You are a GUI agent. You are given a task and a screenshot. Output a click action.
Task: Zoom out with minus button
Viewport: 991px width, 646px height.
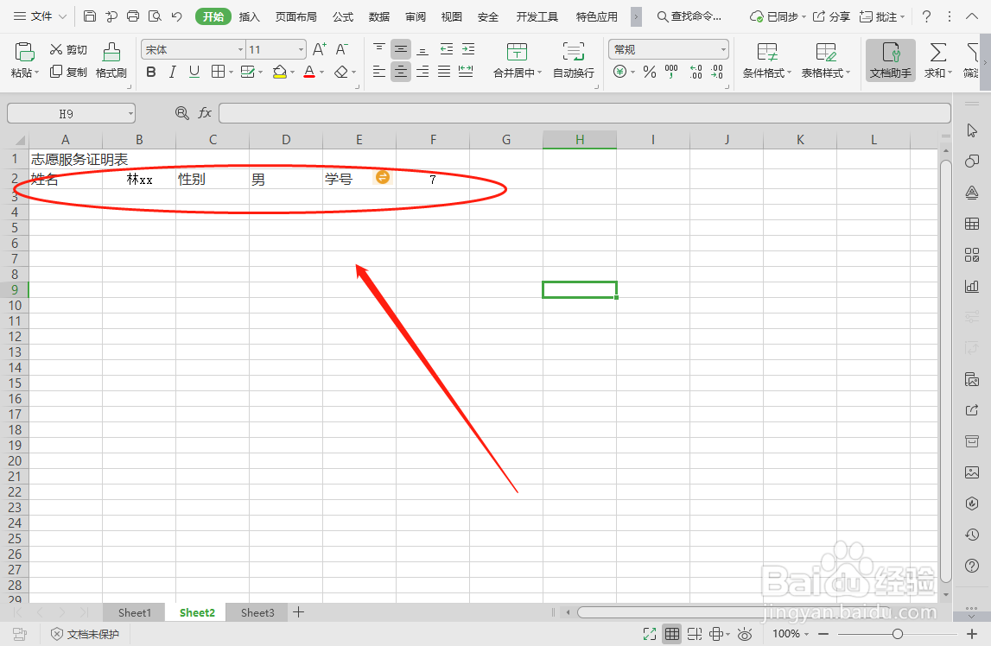point(823,634)
